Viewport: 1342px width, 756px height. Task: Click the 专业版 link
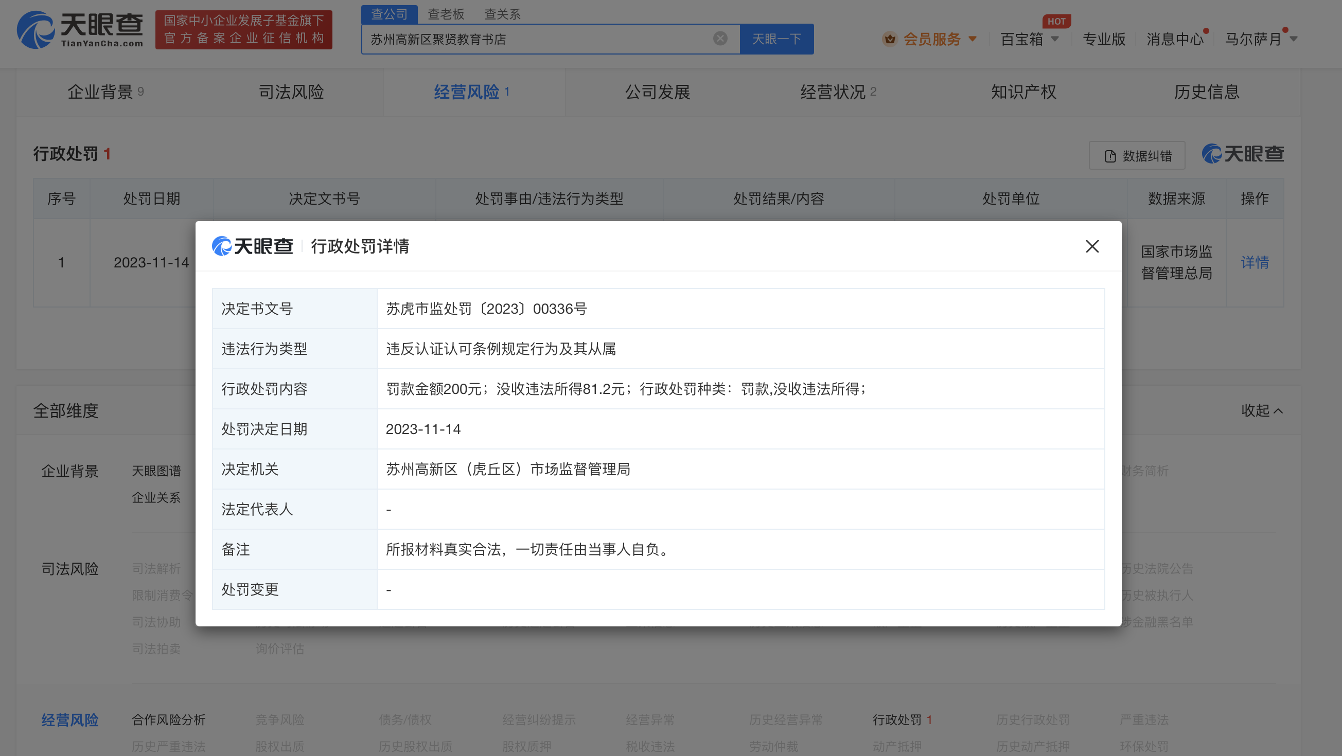[1104, 39]
